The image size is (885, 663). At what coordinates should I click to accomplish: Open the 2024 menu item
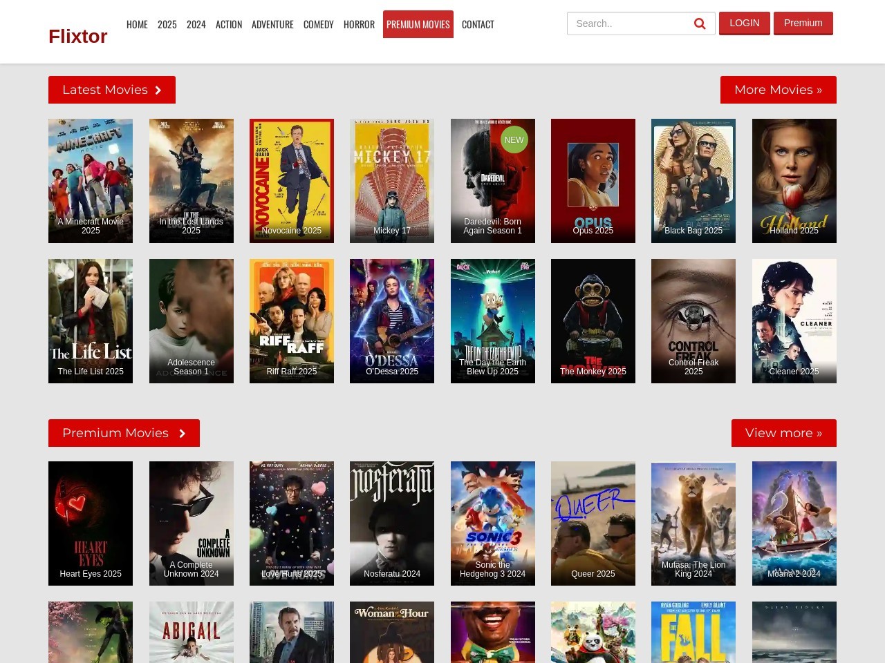tap(196, 24)
